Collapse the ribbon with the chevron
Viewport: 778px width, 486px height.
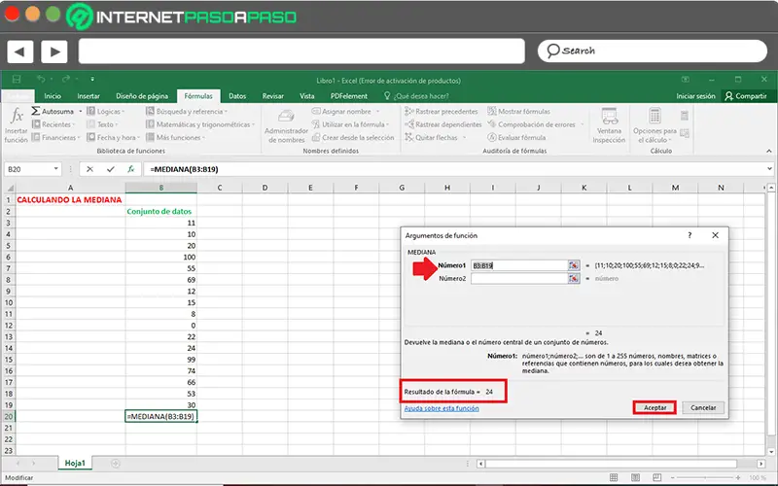coord(769,151)
